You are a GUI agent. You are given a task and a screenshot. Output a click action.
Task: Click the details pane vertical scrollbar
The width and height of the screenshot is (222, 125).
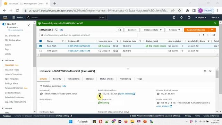[x=217, y=74]
